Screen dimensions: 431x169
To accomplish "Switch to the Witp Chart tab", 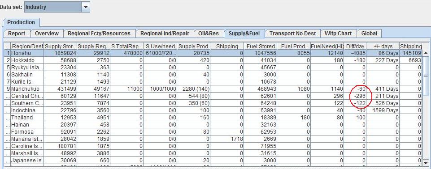I will tap(338, 34).
